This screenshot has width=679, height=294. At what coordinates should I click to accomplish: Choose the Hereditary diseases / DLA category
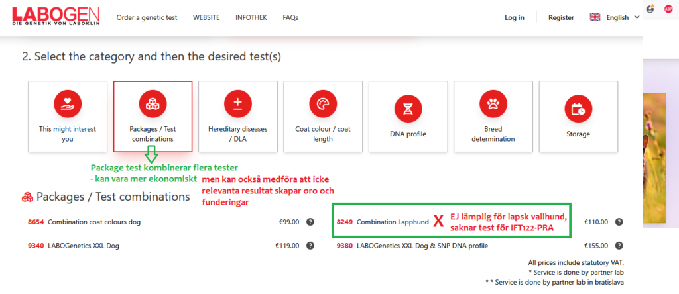(x=237, y=117)
